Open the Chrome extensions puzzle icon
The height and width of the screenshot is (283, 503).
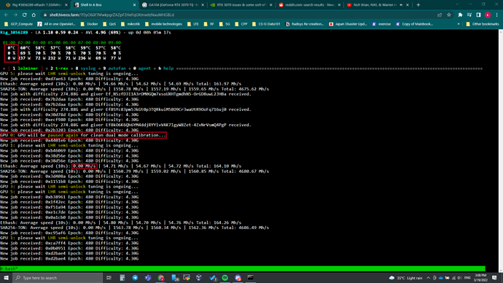point(460,15)
